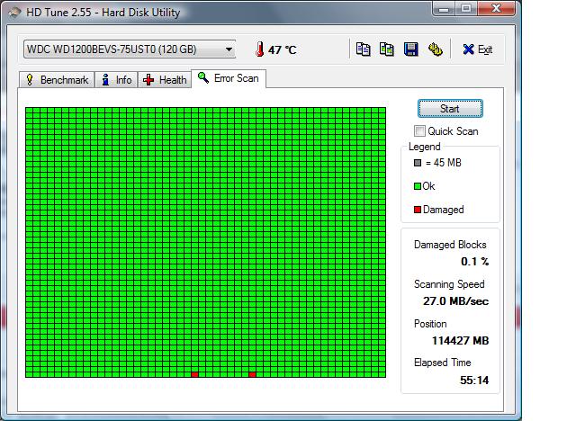Screen dimensions: 576x421
Task: Click the green Ok legend swatch
Action: pyautogui.click(x=418, y=186)
